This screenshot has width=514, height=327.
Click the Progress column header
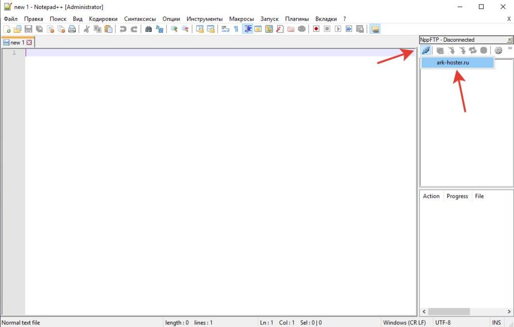[x=457, y=196]
